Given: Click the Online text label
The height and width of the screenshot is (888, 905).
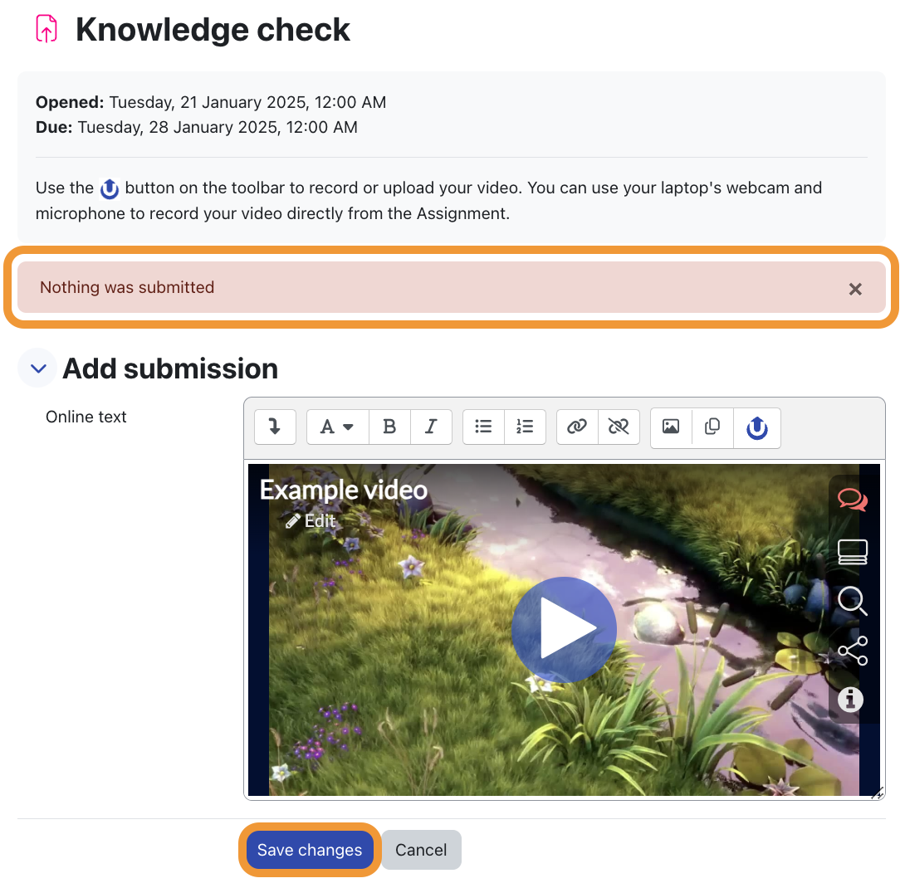Looking at the screenshot, I should click(86, 417).
